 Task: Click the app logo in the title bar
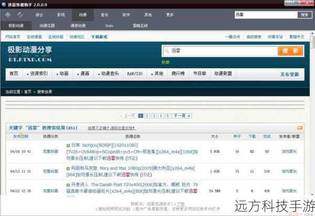tap(4, 4)
